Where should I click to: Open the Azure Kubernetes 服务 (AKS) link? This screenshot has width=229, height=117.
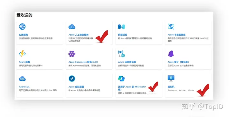[x=83, y=62]
